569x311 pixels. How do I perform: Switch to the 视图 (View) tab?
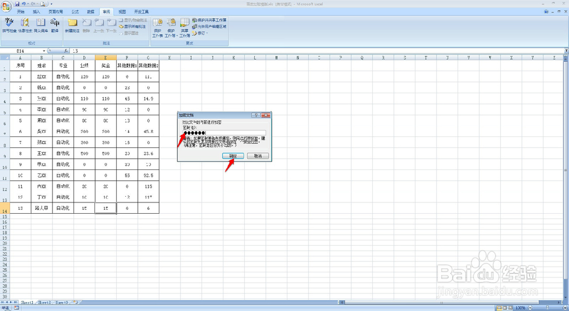(x=122, y=11)
